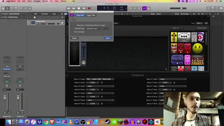
Task: Open the plugin View 100% dropdown
Action: click(x=199, y=23)
